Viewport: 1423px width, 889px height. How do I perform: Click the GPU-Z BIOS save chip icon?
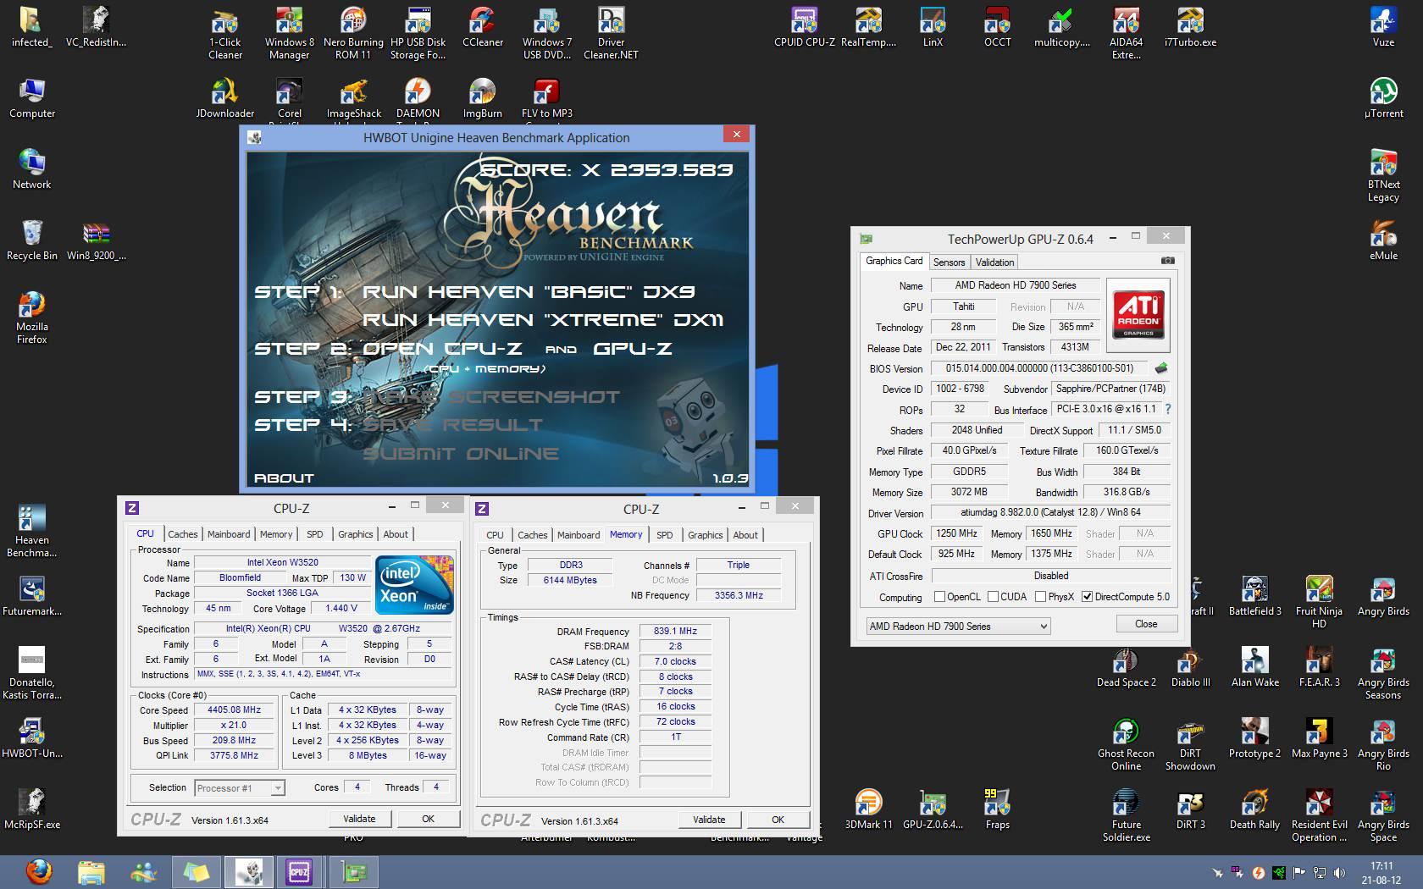point(1161,368)
